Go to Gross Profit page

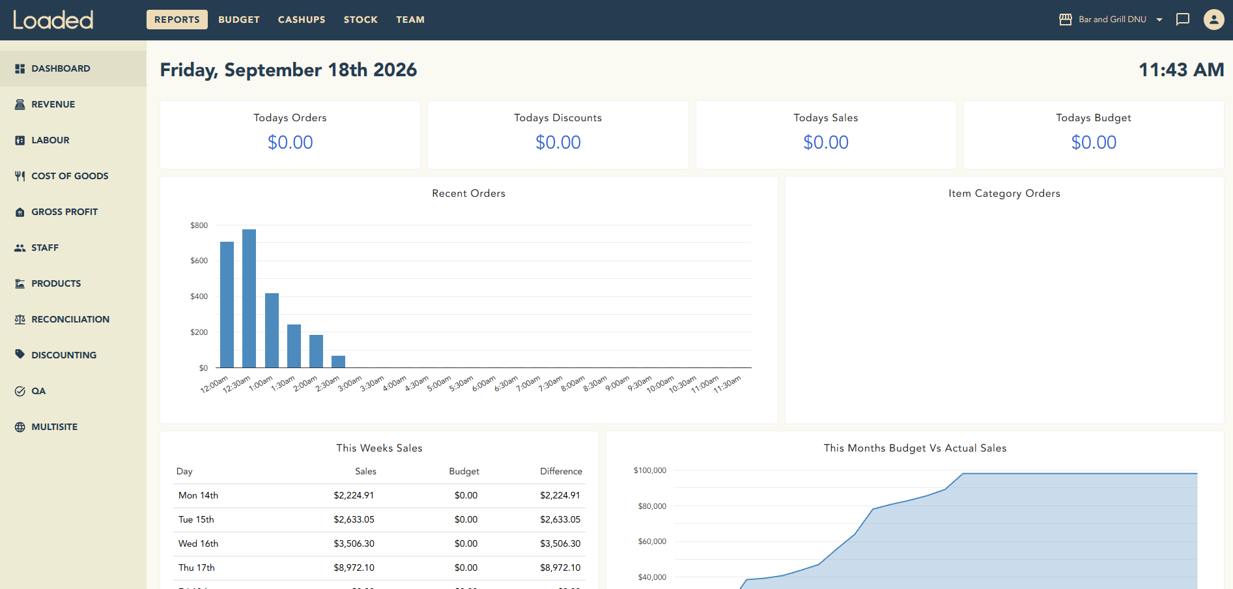click(x=73, y=212)
